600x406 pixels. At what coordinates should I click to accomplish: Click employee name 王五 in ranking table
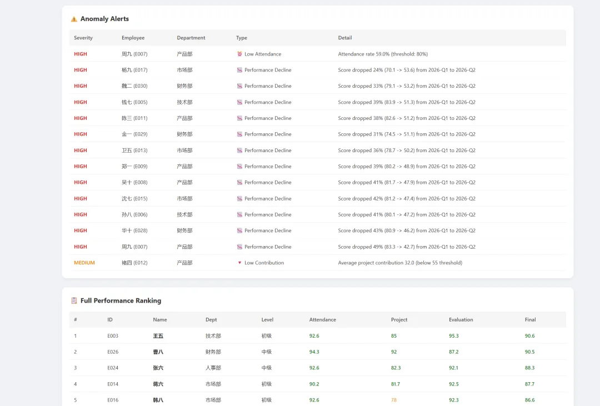coord(158,336)
